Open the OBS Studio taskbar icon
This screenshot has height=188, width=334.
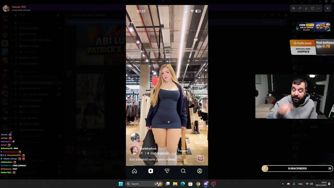[213, 184]
